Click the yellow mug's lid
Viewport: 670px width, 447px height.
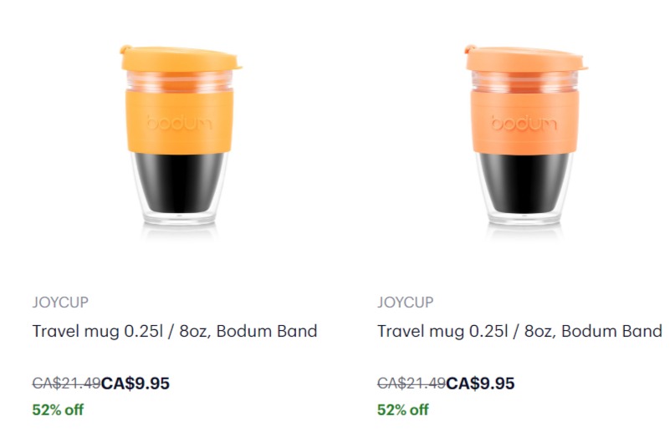180,58
